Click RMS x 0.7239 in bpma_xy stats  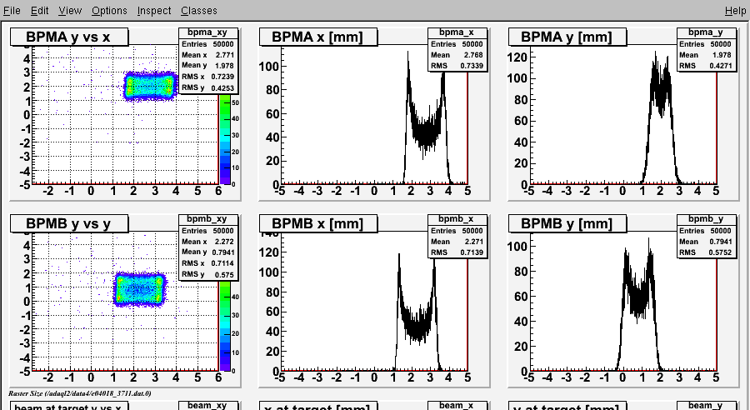pos(207,77)
